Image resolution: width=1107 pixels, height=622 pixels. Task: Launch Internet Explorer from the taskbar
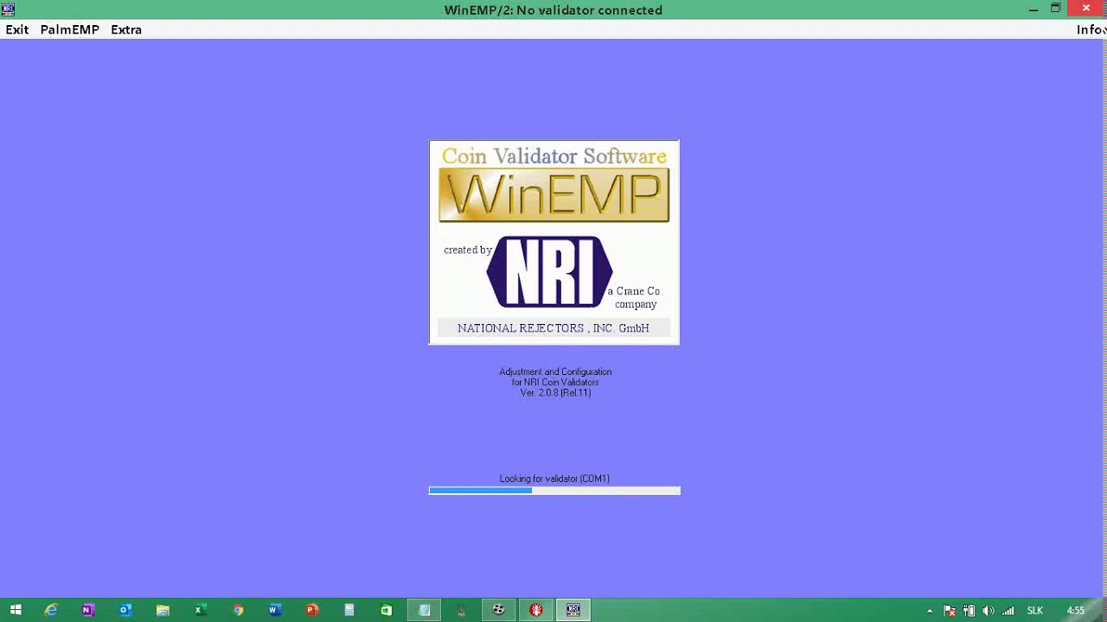point(51,610)
